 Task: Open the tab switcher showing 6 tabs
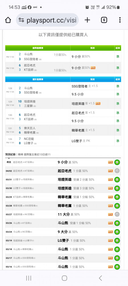[x=104, y=20]
